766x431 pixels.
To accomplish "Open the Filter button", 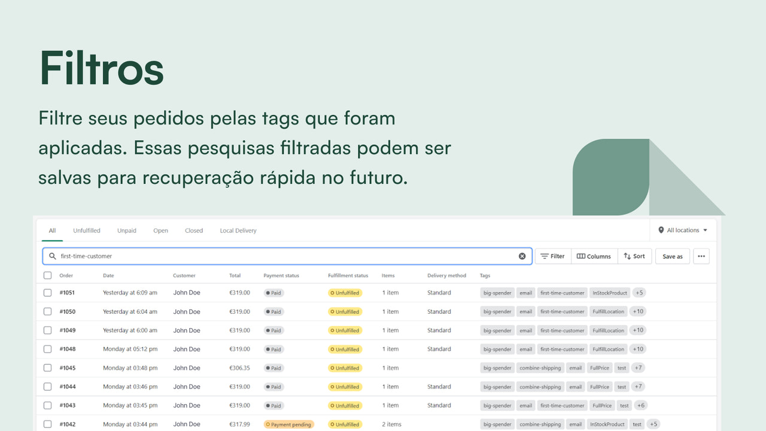I will pos(553,256).
